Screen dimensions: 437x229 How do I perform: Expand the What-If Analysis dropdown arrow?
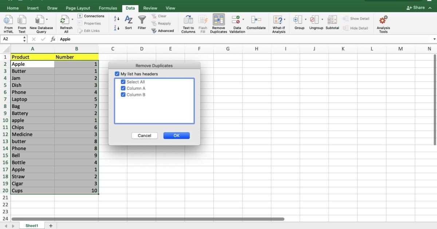pos(285,19)
